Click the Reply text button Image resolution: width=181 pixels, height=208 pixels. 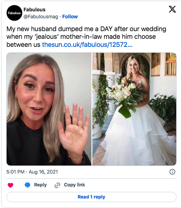click(x=40, y=185)
